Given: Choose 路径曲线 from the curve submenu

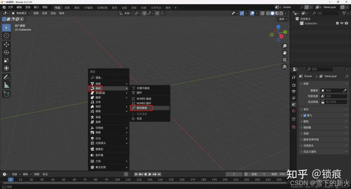Looking at the screenshot, I should [x=142, y=108].
